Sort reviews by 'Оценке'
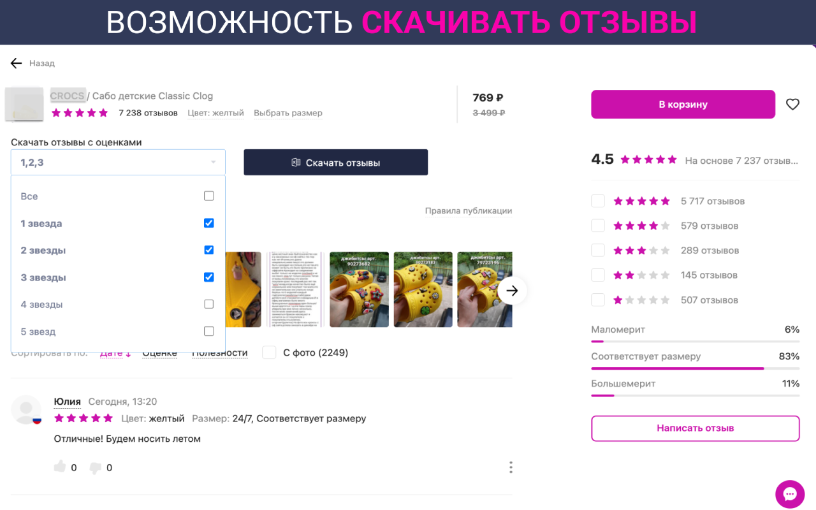Screen dimensions: 816x510 click(159, 353)
